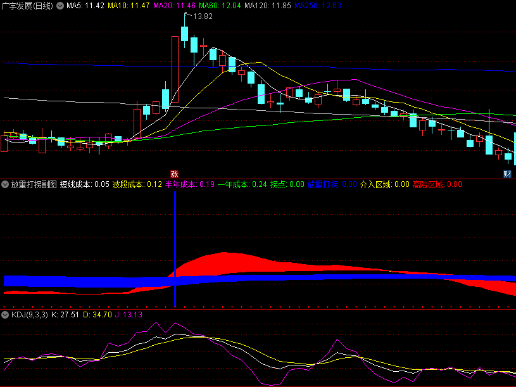This screenshot has height=387, width=516.
Task: Click the 短线成本: 0.05 value
Action: pyautogui.click(x=85, y=184)
